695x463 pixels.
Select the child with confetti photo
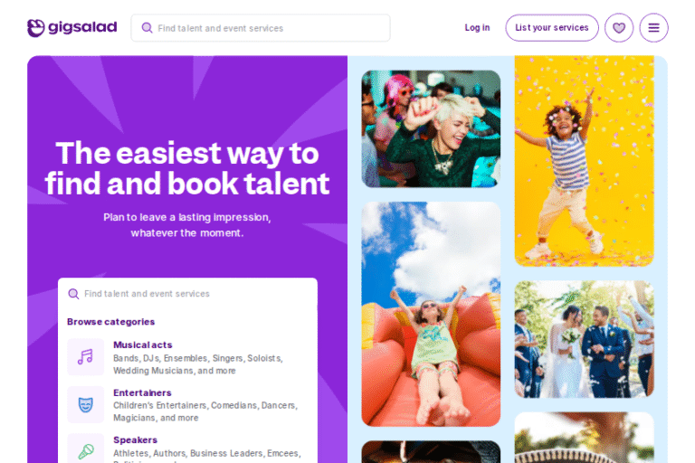pyautogui.click(x=585, y=161)
